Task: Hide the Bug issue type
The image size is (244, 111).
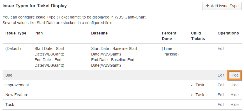Action: coord(234,75)
